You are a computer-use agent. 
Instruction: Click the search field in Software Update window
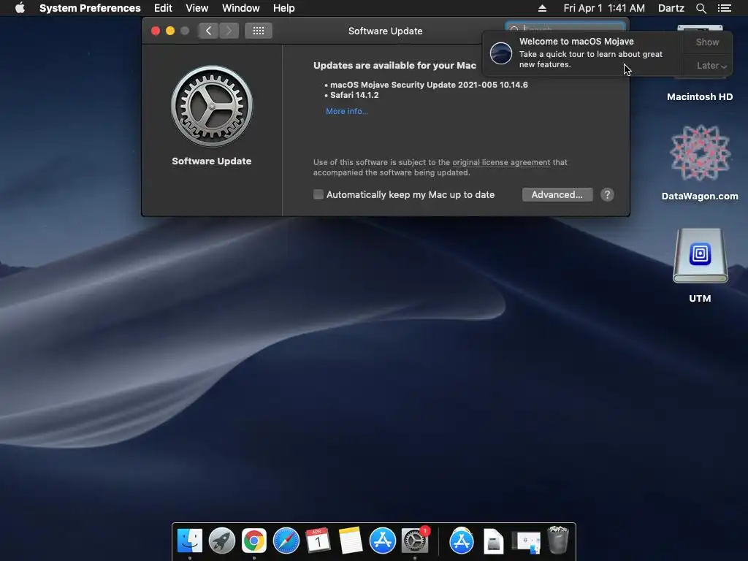coord(565,27)
